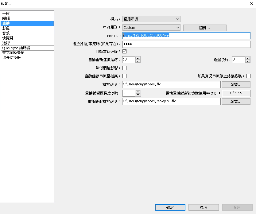Click the 延遲 (秒) value field

pos(239,60)
